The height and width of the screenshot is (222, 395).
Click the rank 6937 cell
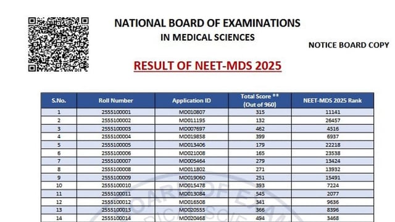click(x=333, y=136)
